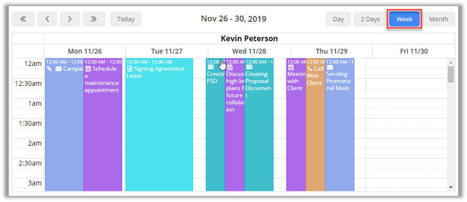Viewport: 467px width, 202px height.
Task: Click the Fri 11/30 column header
Action: pyautogui.click(x=413, y=51)
